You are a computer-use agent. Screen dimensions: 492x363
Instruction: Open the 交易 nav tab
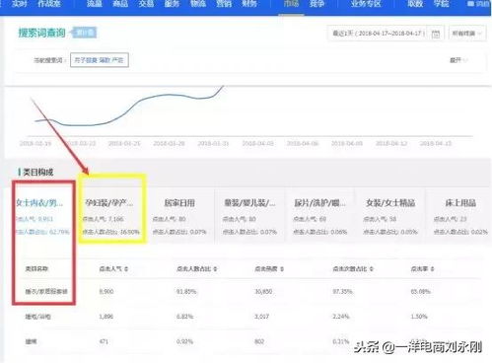pos(146,4)
